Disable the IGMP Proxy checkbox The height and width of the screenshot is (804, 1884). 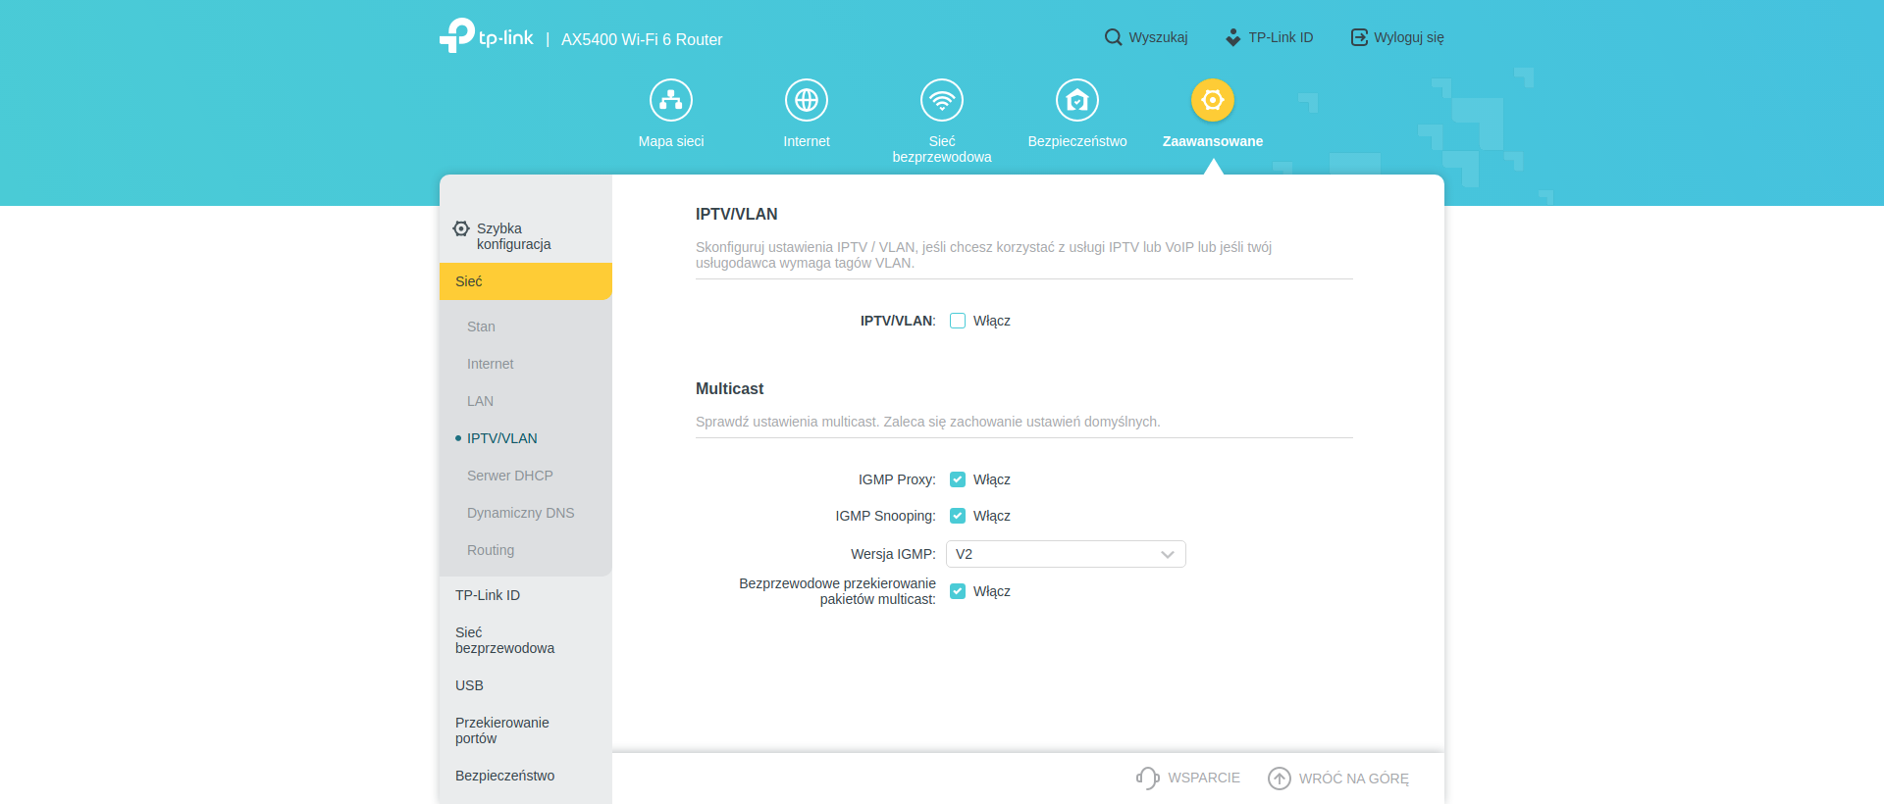(958, 479)
